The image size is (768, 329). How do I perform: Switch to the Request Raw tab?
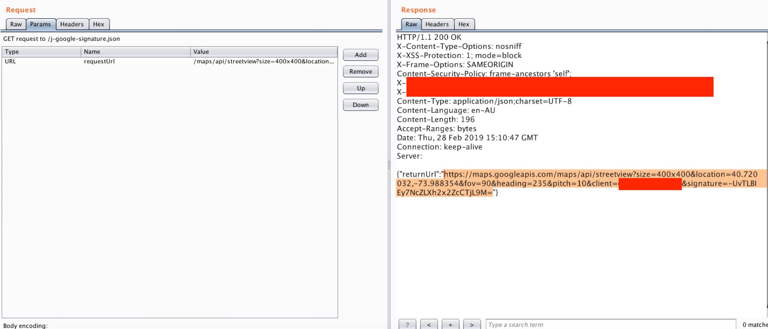16,24
